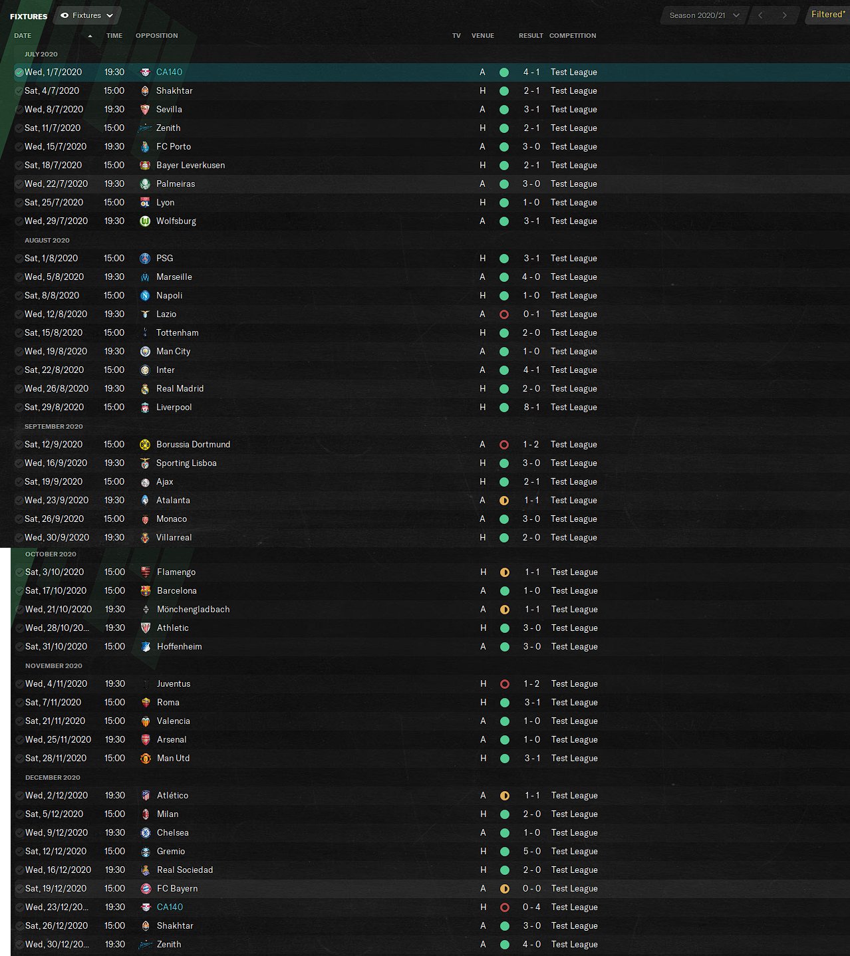Open the CA140 opposition link on 23/12/2020

click(170, 907)
